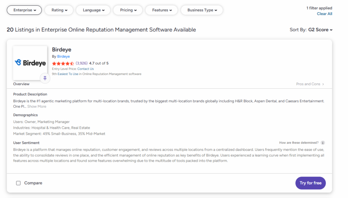The height and width of the screenshot is (198, 348).
Task: Open the Contact Us pricing link
Action: tap(85, 69)
